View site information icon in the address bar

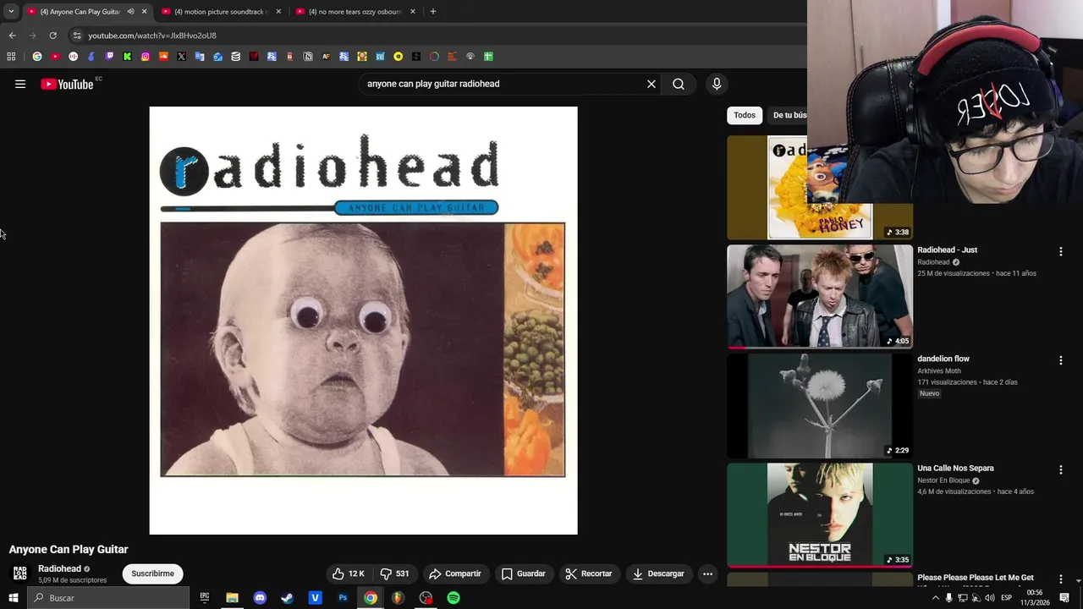(x=77, y=36)
